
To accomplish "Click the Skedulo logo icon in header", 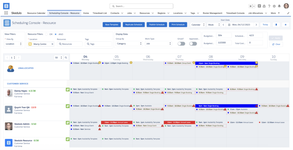I will (6, 6).
